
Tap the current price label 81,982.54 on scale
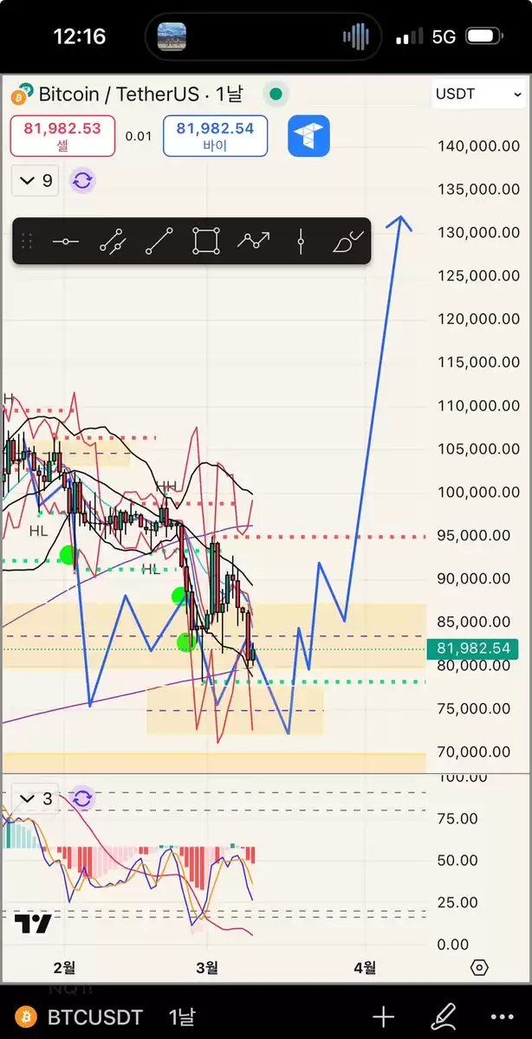474,649
